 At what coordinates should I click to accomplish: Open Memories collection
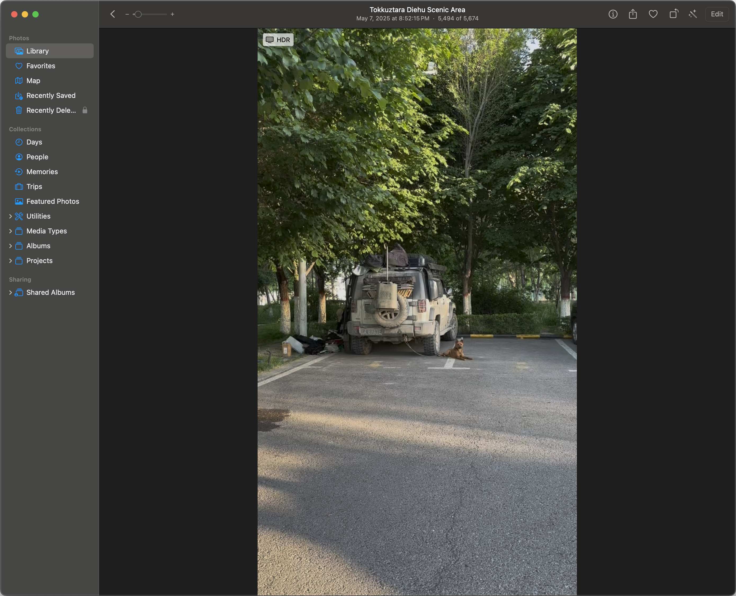(42, 172)
